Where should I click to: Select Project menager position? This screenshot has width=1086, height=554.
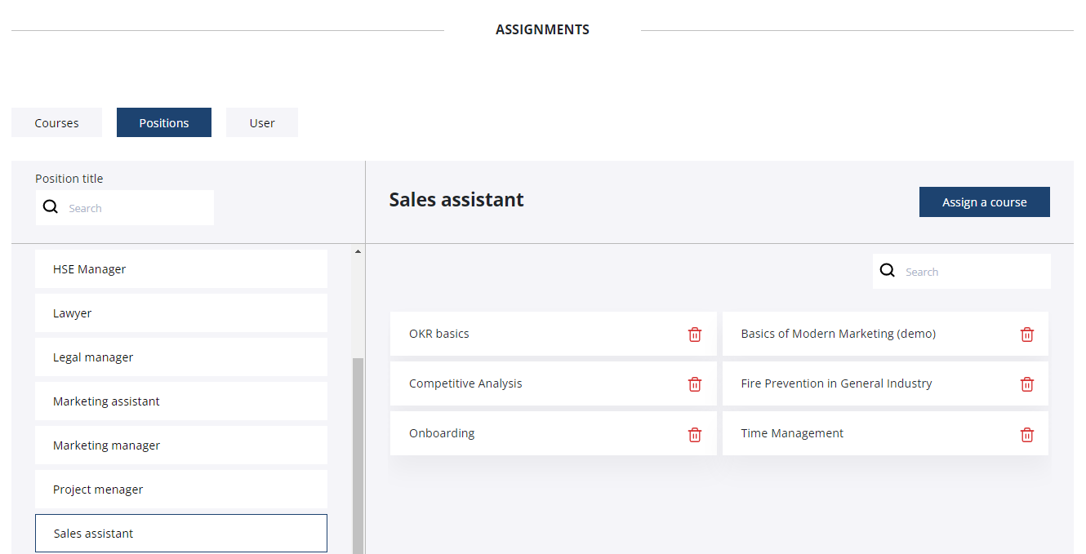180,490
